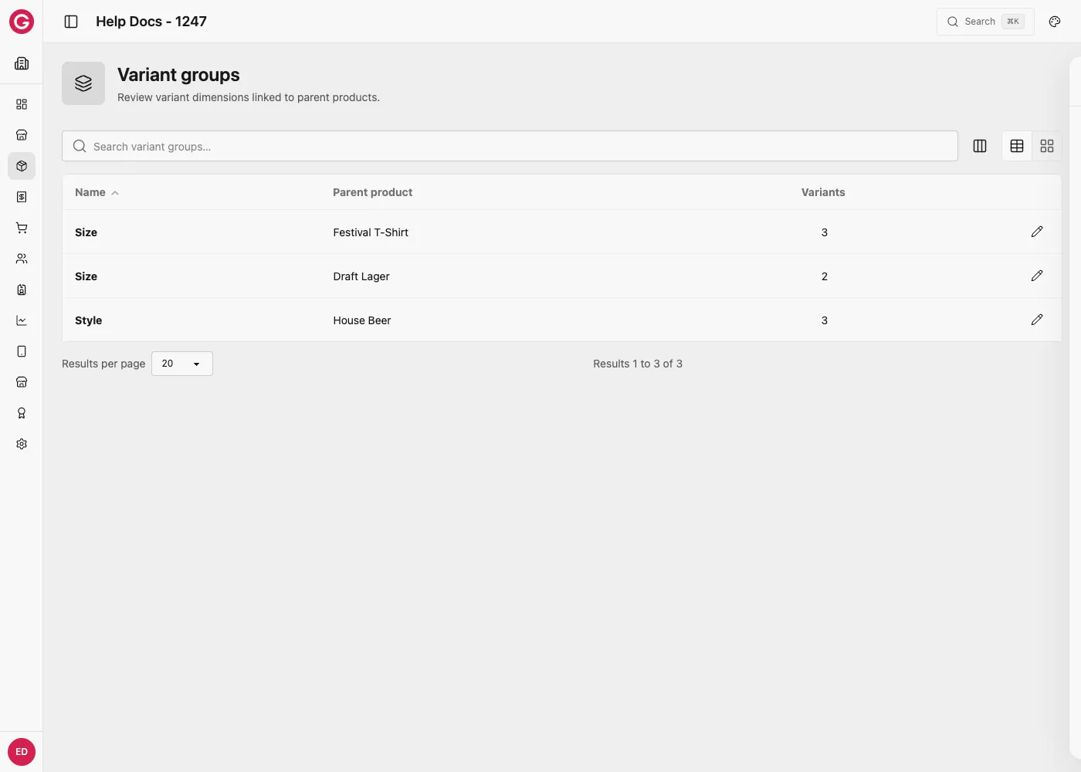Viewport: 1081px width, 772px height.
Task: Open the customers people icon in sidebar
Action: pyautogui.click(x=22, y=259)
